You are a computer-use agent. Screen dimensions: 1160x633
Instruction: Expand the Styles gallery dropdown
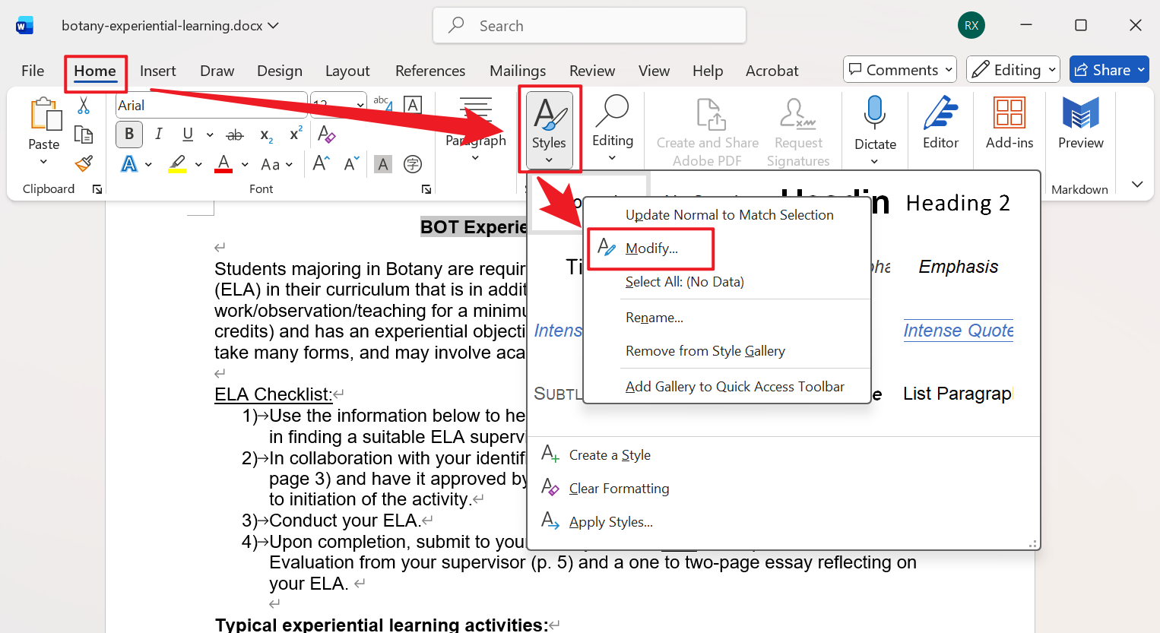point(549,129)
